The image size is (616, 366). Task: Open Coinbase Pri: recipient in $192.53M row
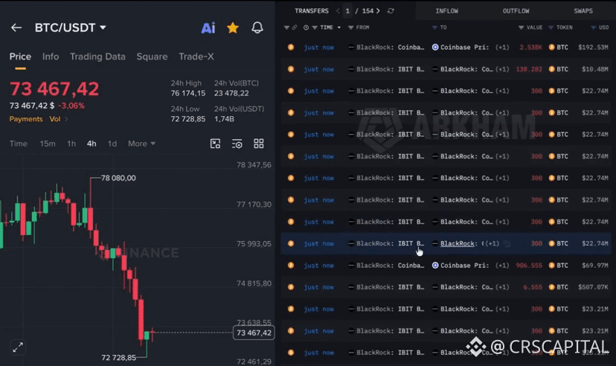464,47
